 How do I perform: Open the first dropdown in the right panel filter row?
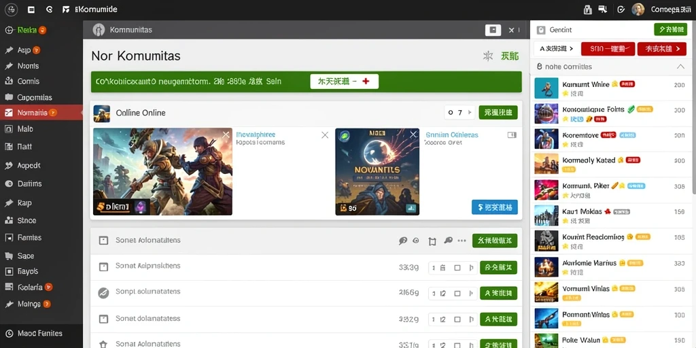coord(553,49)
